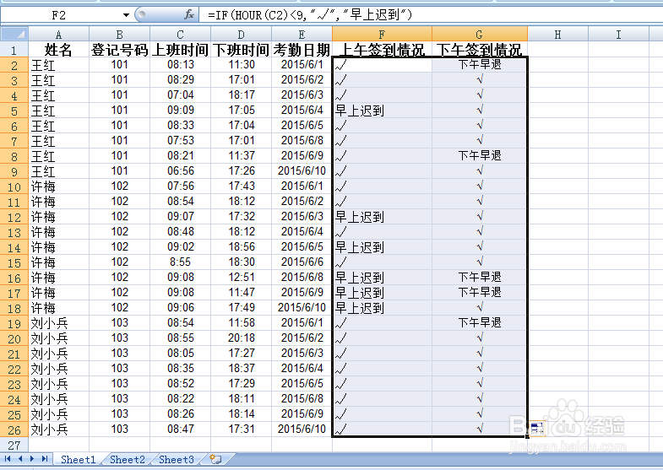
Task: Select cell with time 20:18
Action: pos(241,338)
